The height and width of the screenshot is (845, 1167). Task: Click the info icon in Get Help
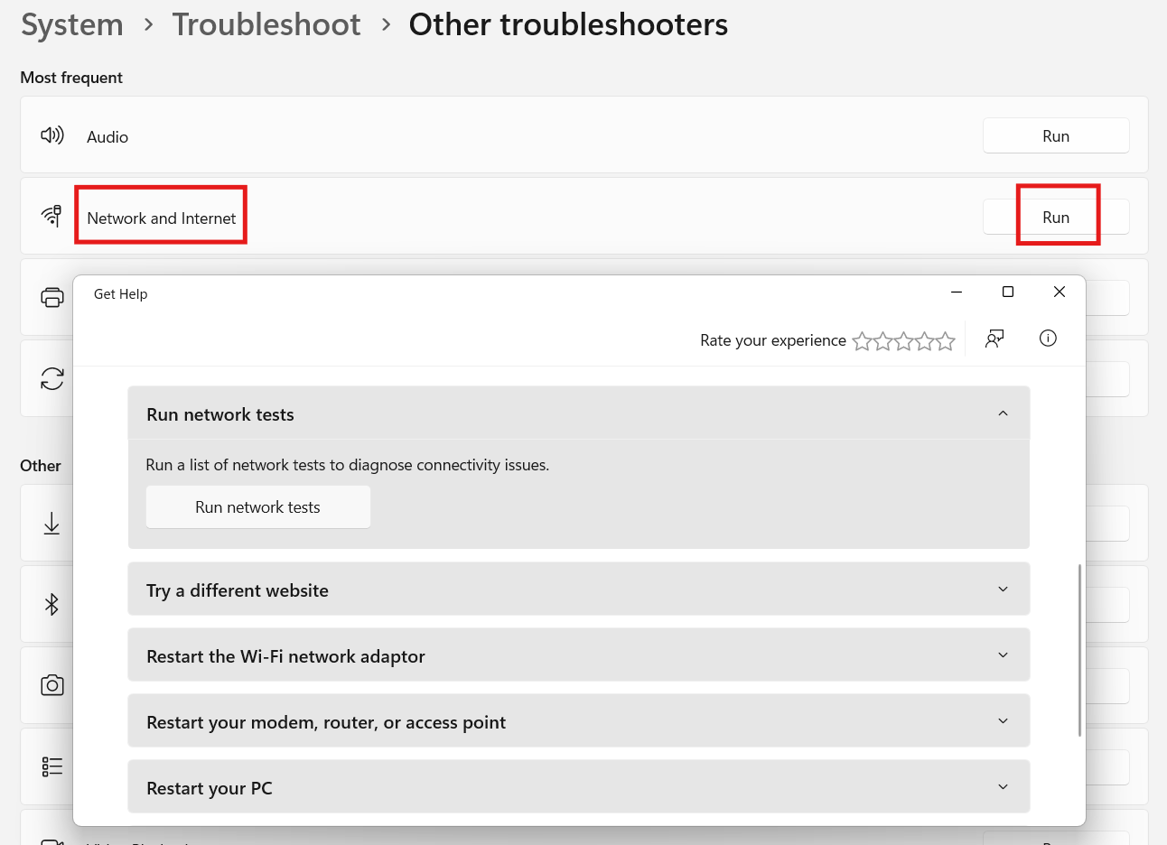[x=1048, y=338]
